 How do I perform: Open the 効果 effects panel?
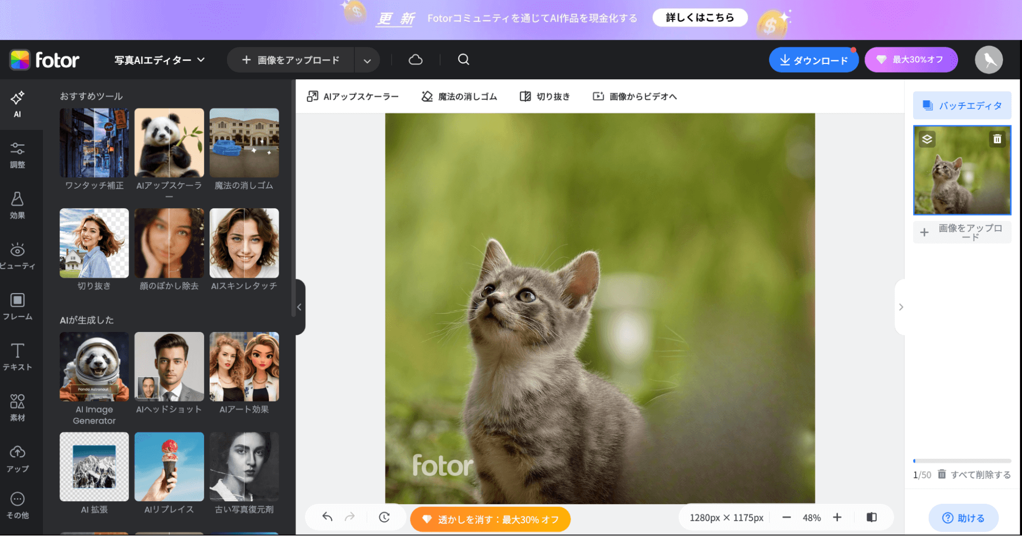(17, 205)
